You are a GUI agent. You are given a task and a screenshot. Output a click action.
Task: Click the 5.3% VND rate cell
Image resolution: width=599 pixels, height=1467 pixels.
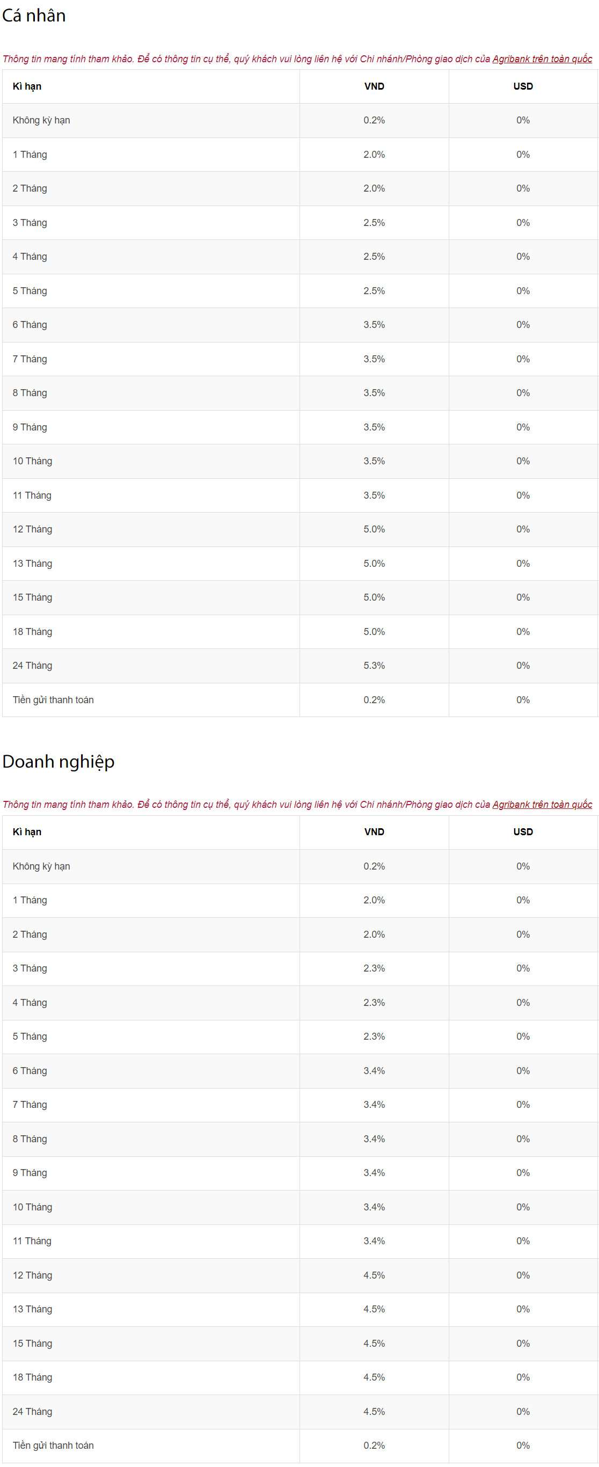374,666
